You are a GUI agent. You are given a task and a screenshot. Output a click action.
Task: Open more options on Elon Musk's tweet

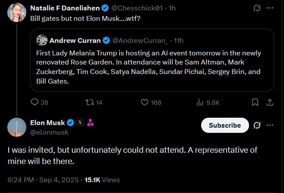[x=270, y=125]
